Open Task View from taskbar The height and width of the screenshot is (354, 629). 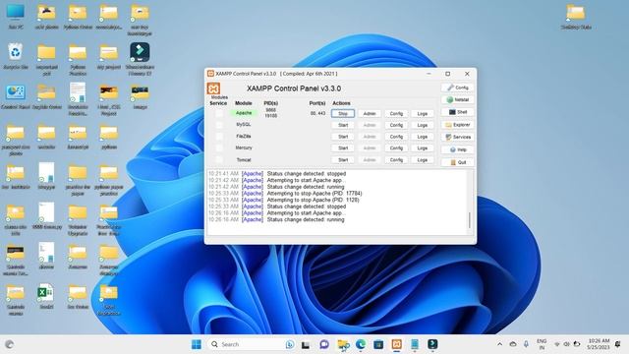pos(306,344)
